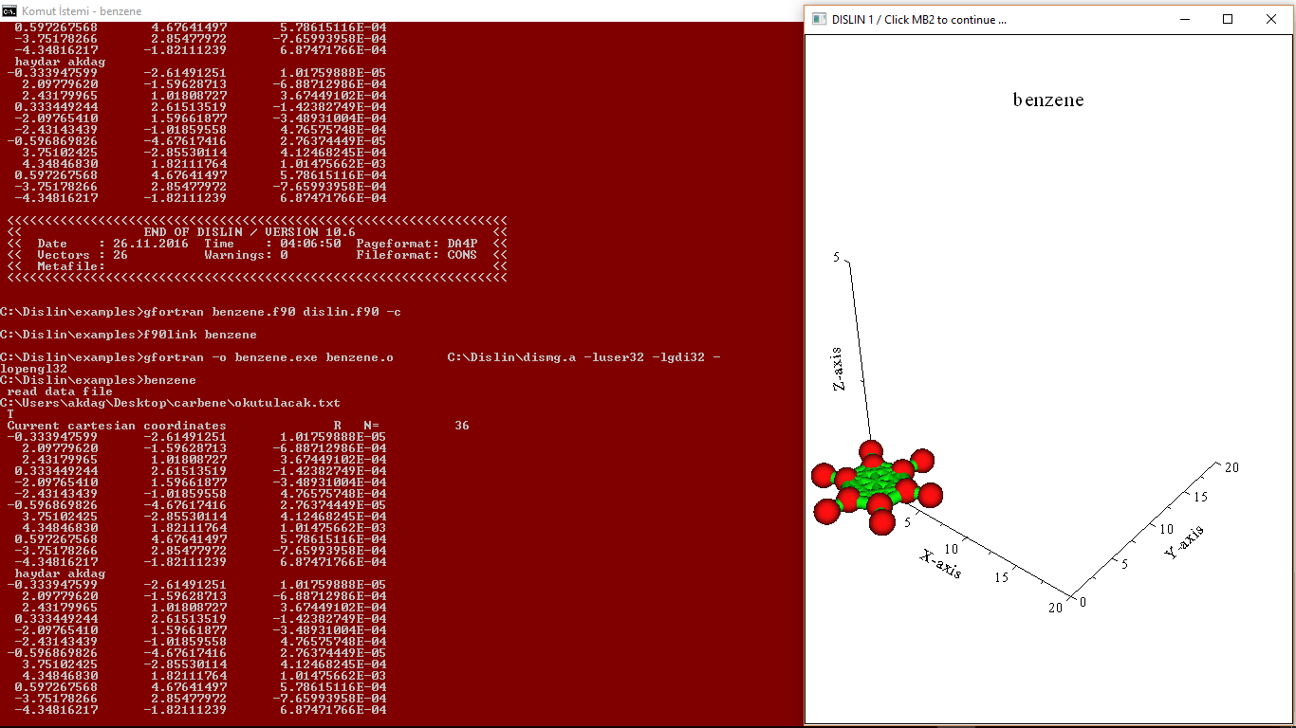Click the 'okutulacak.txt' file path line
Screen dimensions: 1296x728
[x=170, y=403]
